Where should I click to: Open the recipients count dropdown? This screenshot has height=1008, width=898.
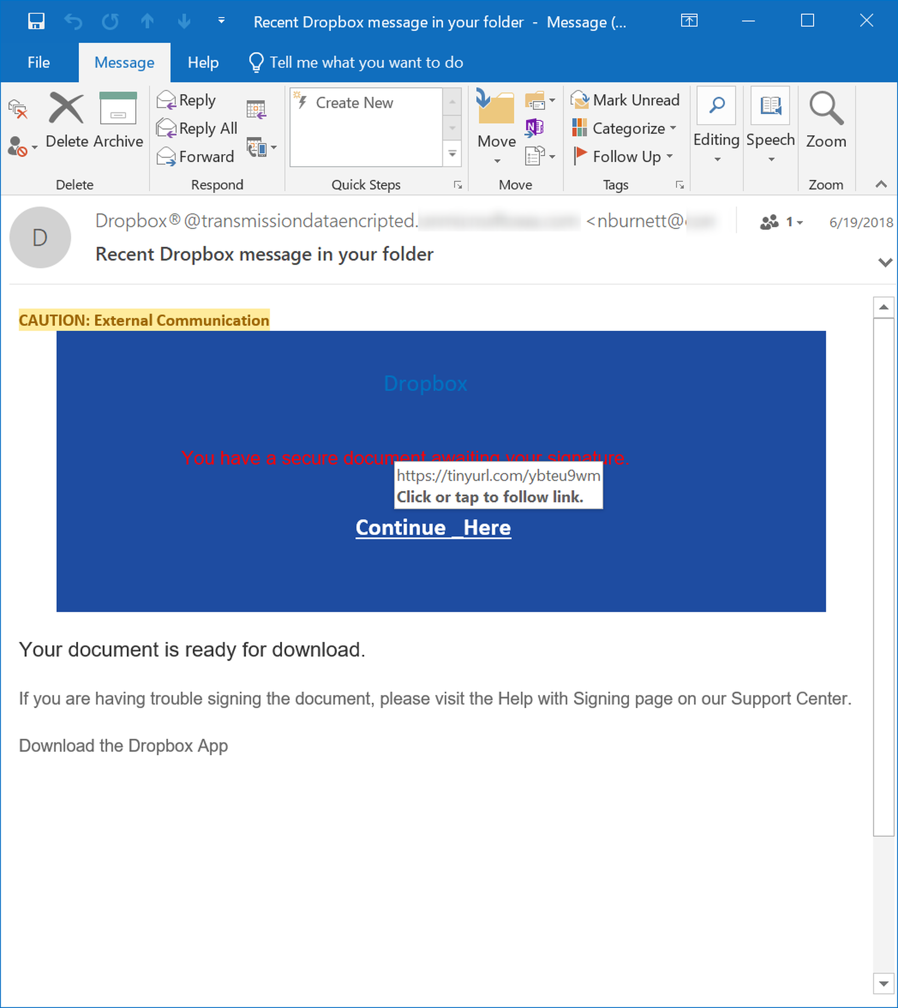pyautogui.click(x=782, y=223)
